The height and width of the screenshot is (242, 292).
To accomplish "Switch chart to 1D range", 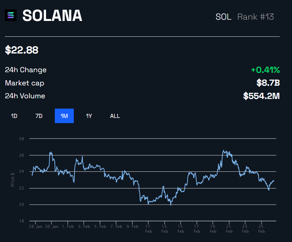I will coord(14,116).
